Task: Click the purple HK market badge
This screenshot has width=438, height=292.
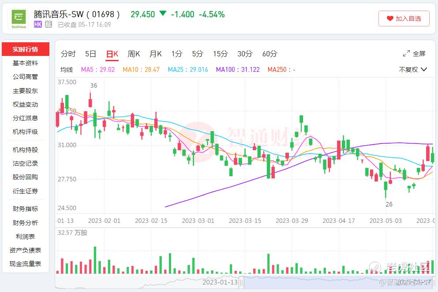Action: 37,25
